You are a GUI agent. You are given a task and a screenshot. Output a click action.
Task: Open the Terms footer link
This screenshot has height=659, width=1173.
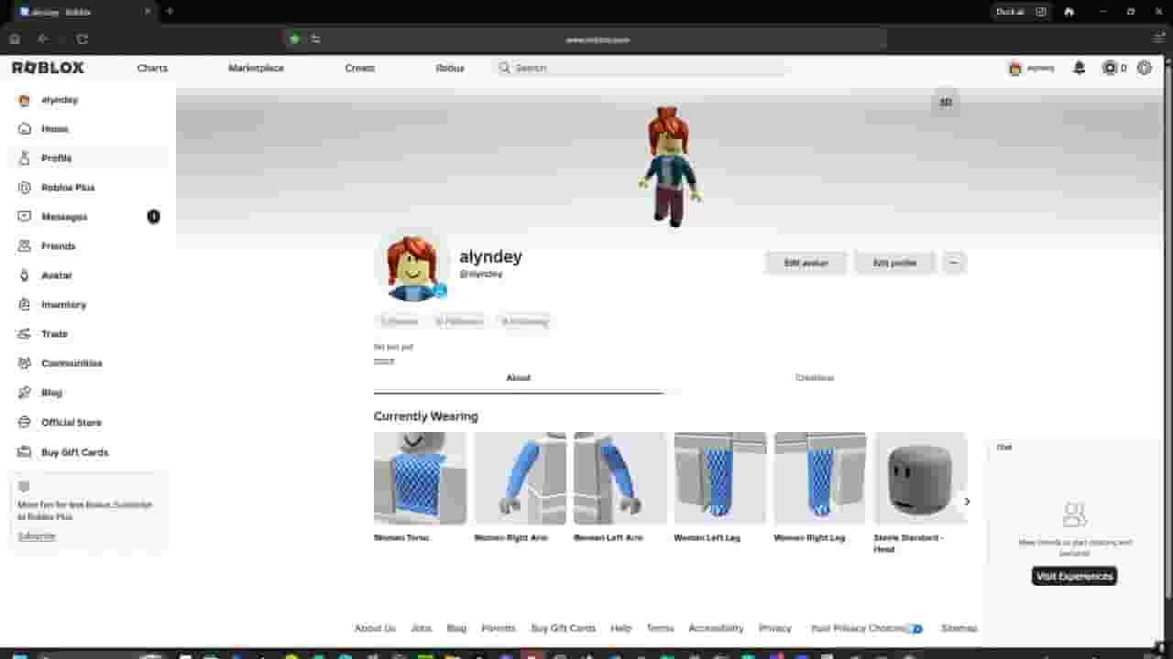660,628
